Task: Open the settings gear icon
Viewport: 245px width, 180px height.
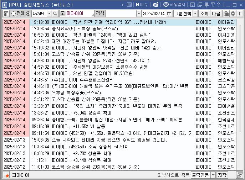Action: (x=233, y=14)
